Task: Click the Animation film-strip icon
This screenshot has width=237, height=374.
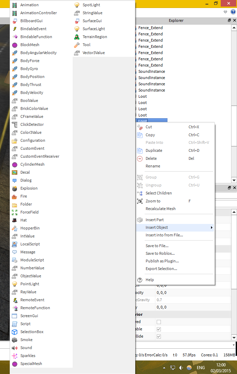Action: (x=15, y=5)
